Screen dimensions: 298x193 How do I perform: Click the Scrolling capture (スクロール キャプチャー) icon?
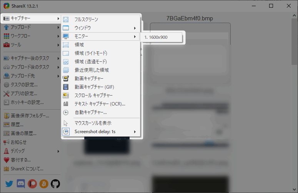(x=66, y=96)
